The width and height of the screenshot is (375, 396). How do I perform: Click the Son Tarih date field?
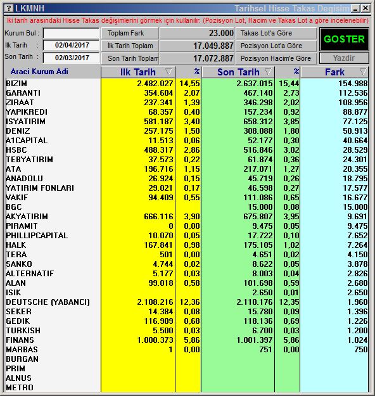tap(71, 58)
